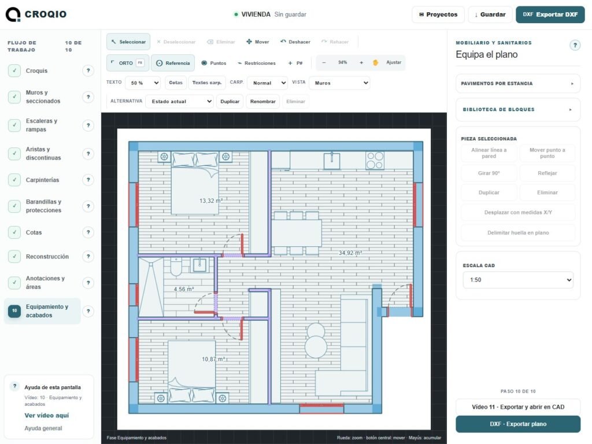Select Equipamiento y acabados step
Screen dimensions: 592x444
click(42, 311)
